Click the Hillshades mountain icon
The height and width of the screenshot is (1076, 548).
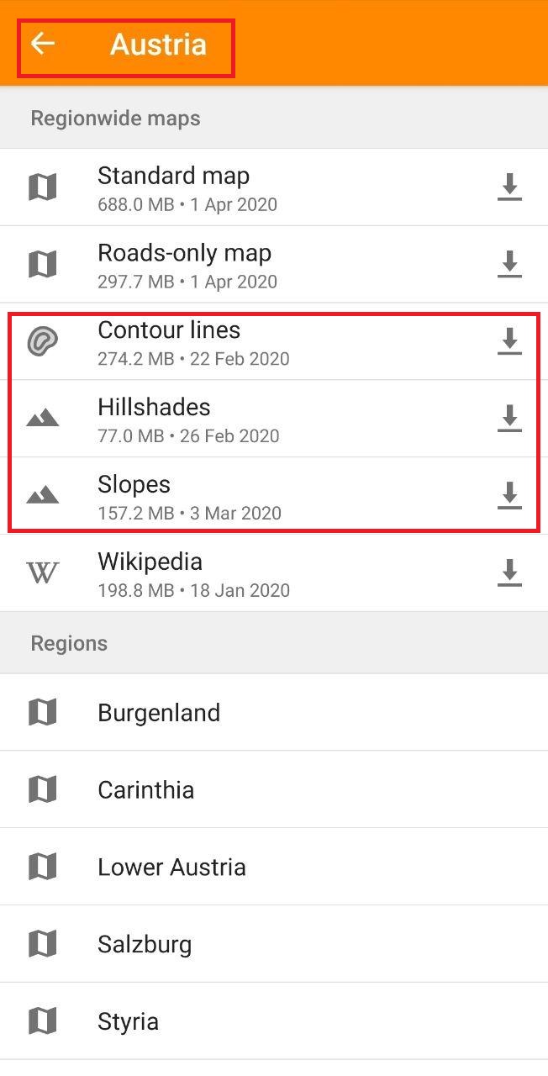[x=42, y=418]
